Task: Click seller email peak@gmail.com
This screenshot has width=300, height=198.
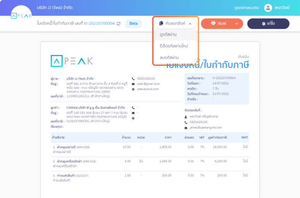Action: [148, 84]
